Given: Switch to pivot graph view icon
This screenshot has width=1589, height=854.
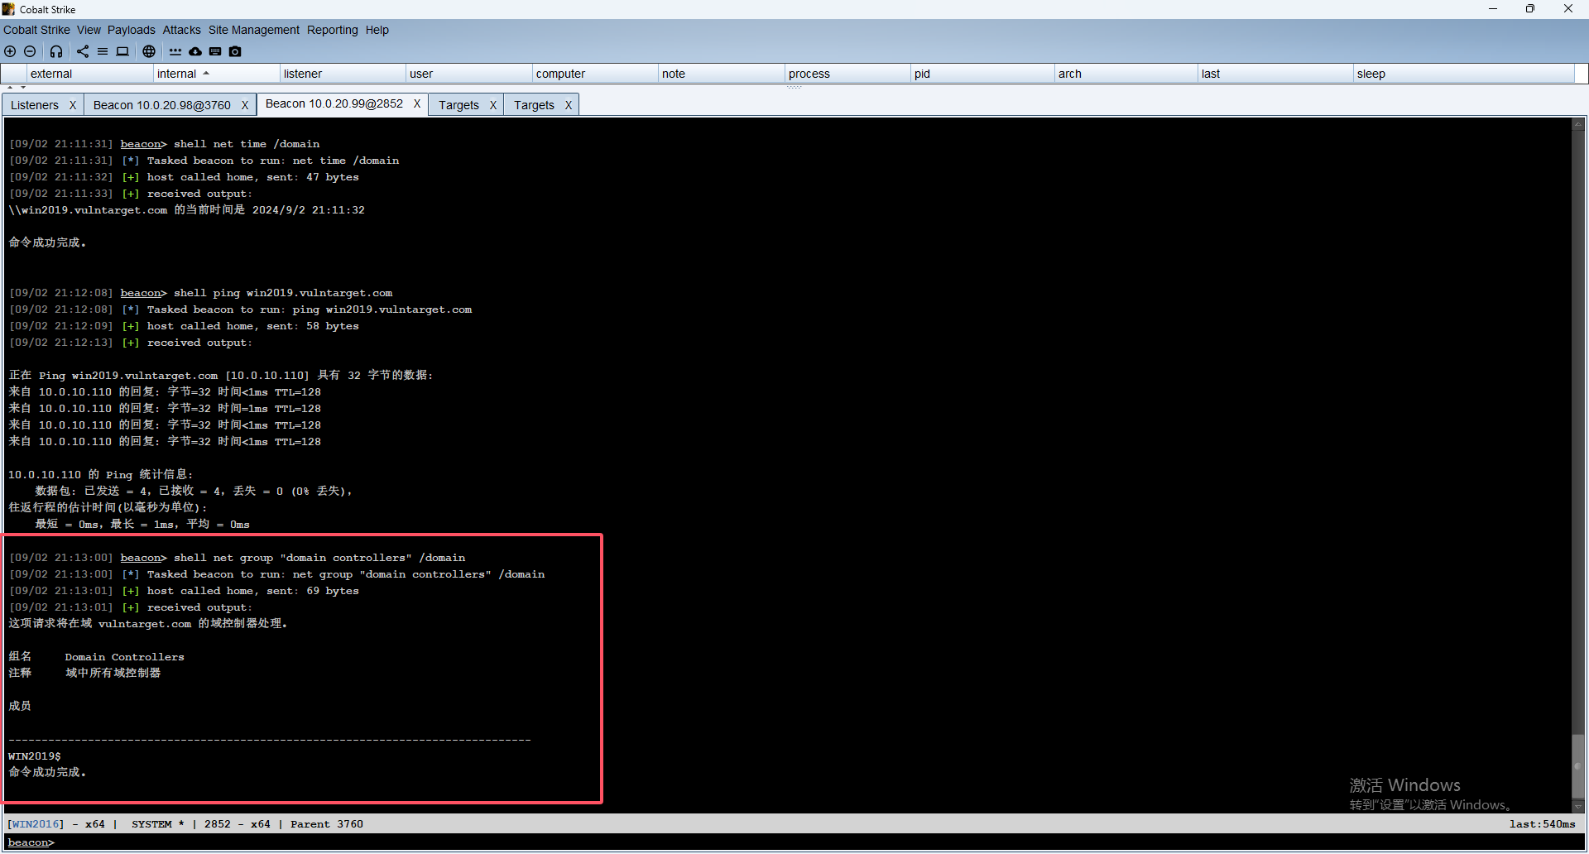Looking at the screenshot, I should 83,51.
